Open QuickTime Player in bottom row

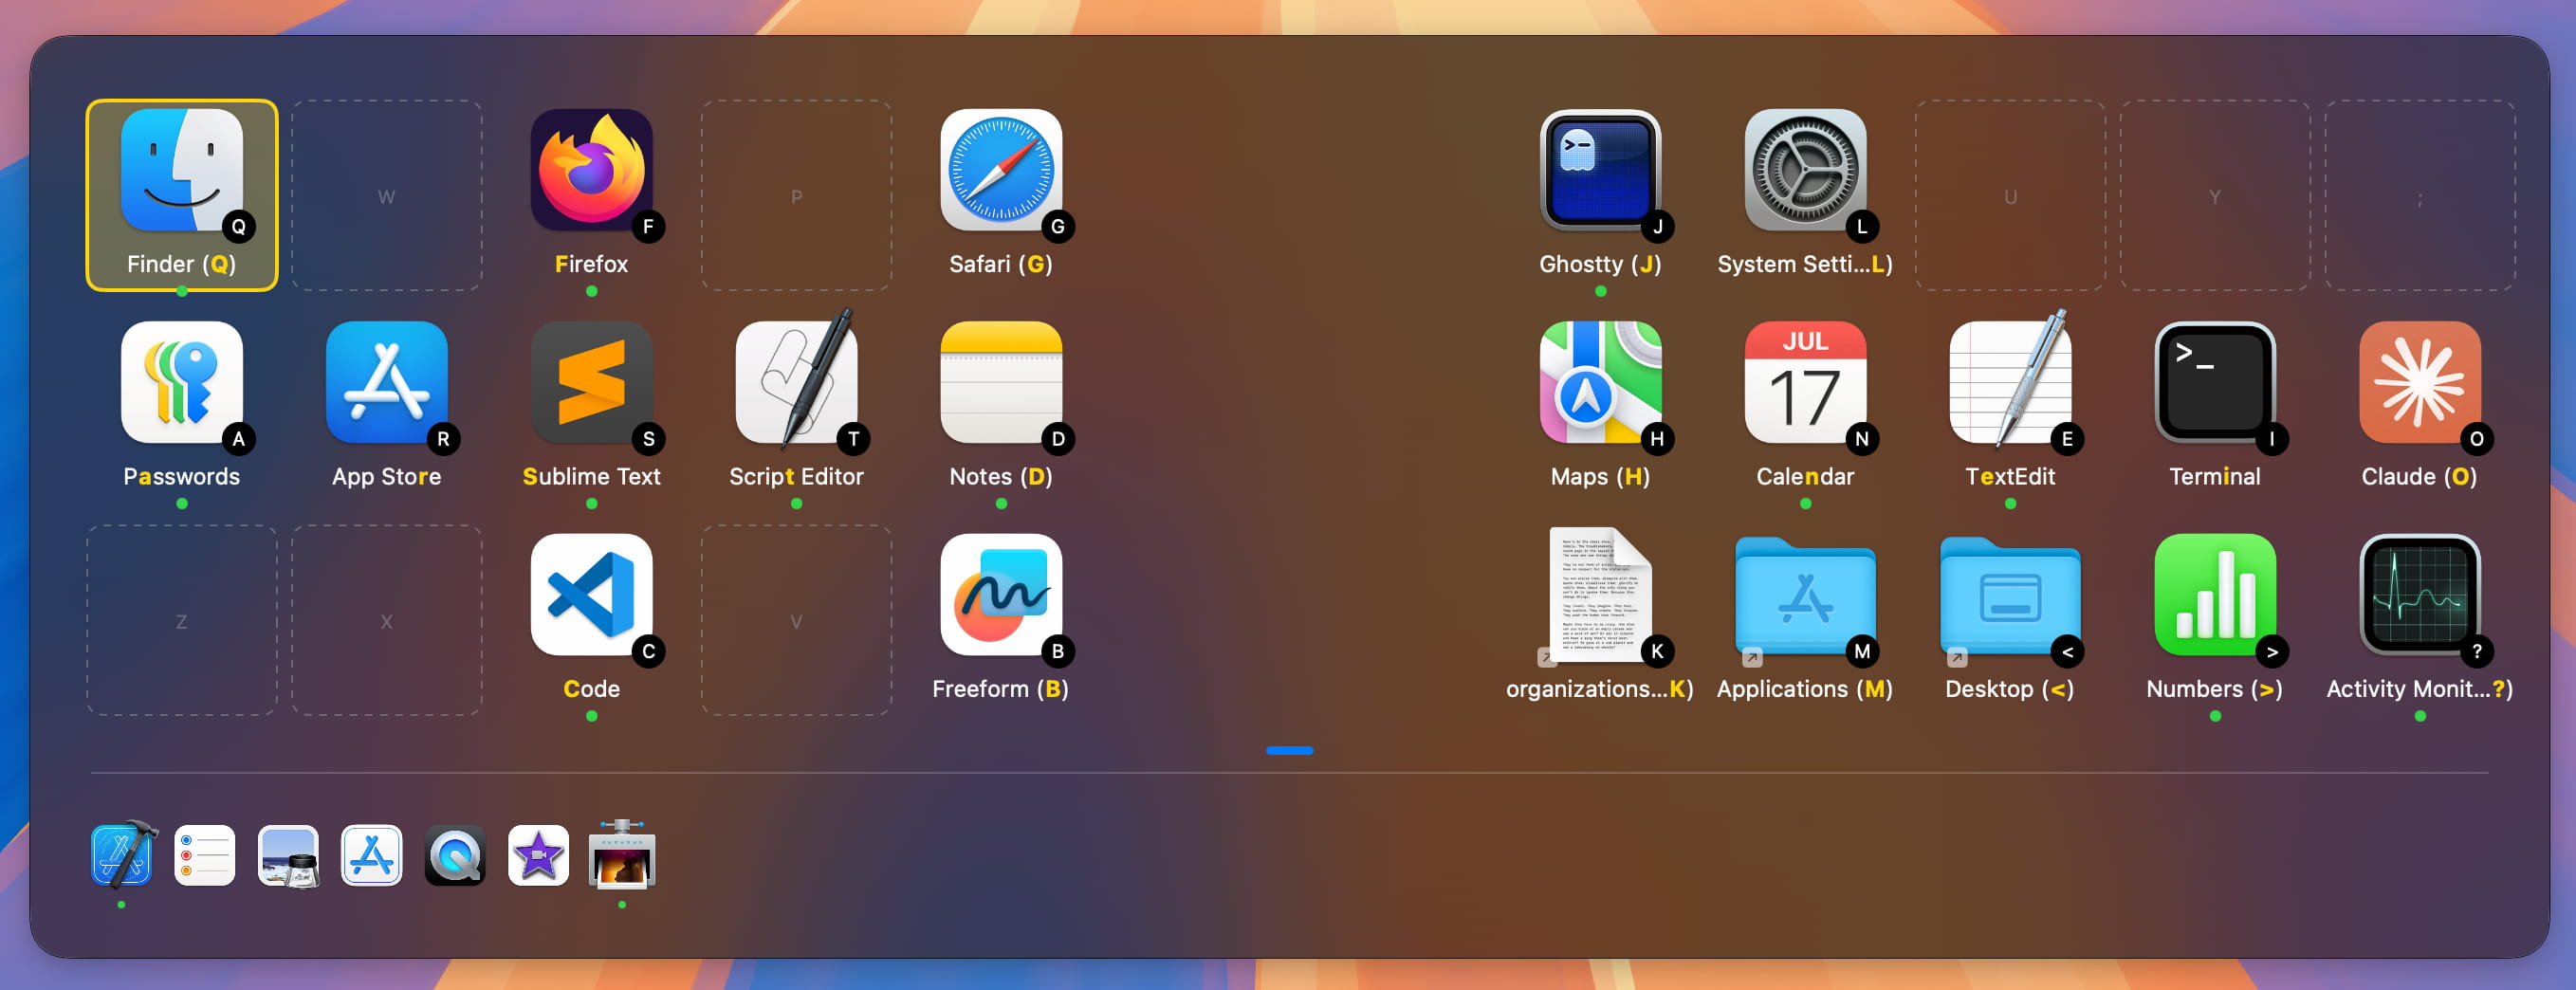(x=455, y=855)
